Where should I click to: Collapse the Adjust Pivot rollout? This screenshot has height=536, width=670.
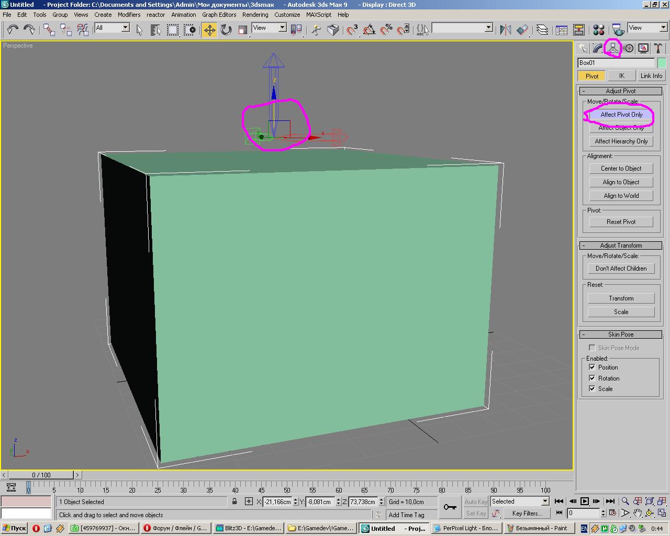(x=620, y=91)
